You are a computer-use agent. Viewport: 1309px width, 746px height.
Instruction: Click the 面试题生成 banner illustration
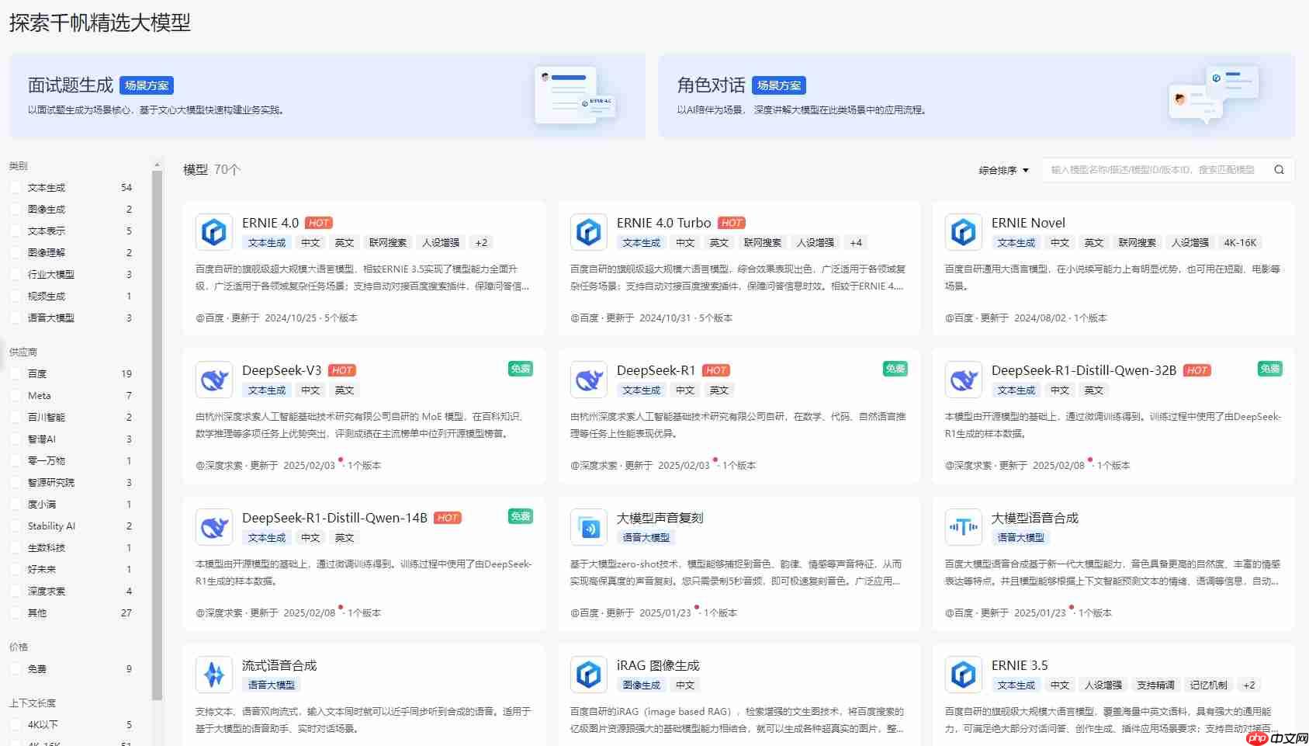[574, 95]
